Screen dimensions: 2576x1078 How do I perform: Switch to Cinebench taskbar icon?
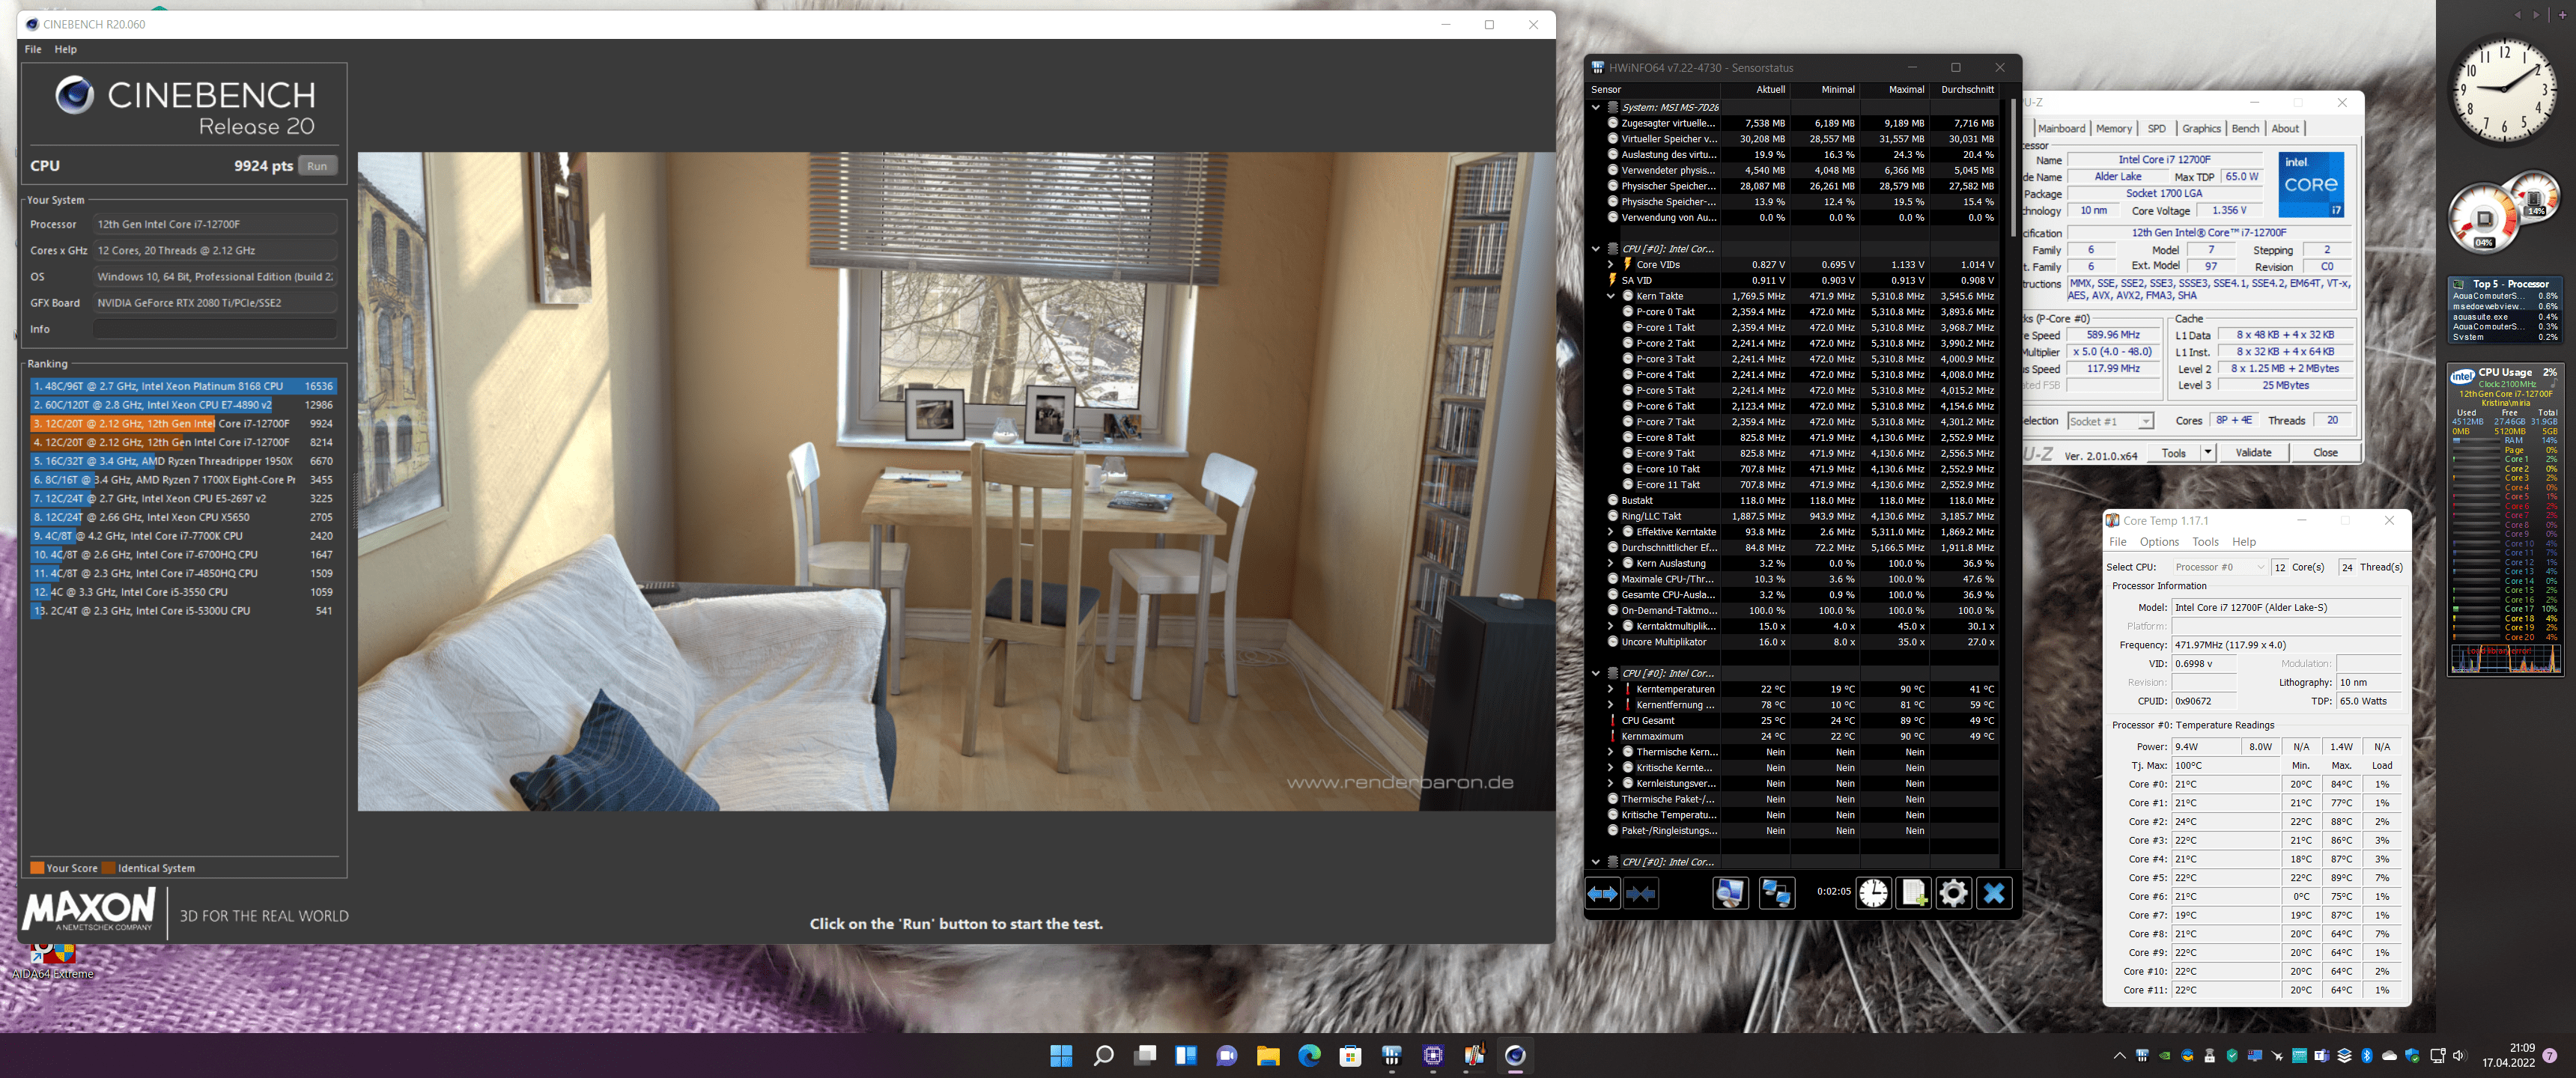tap(1515, 1056)
